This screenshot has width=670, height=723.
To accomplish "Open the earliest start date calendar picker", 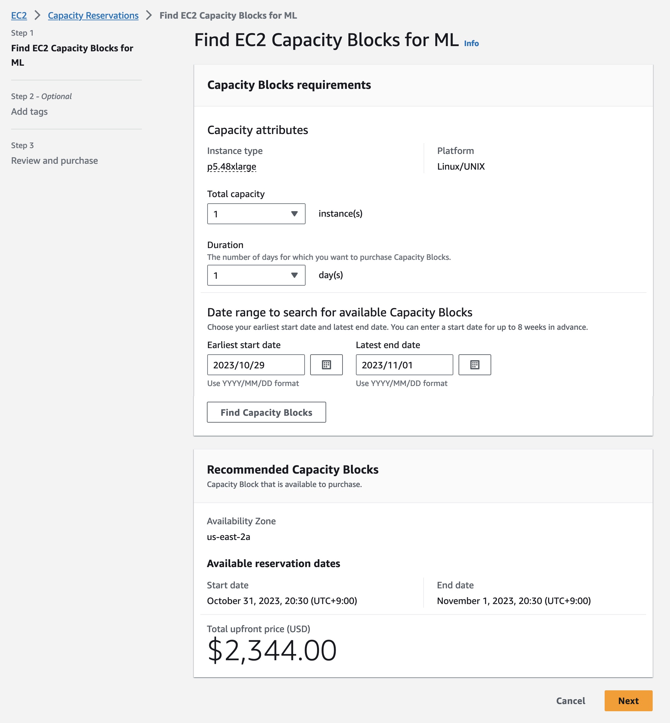I will pos(326,365).
